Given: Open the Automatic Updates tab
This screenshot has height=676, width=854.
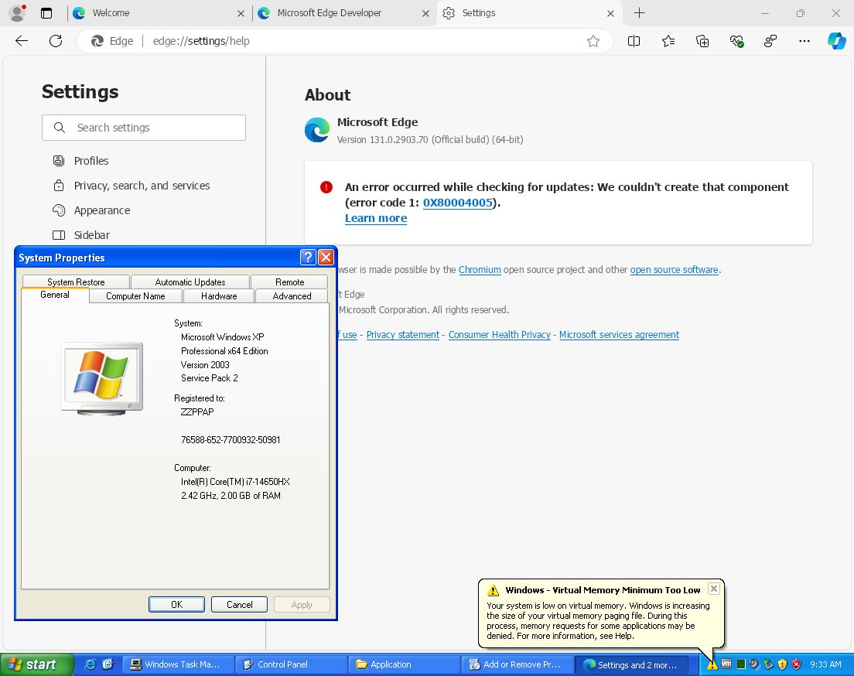Looking at the screenshot, I should tap(190, 282).
